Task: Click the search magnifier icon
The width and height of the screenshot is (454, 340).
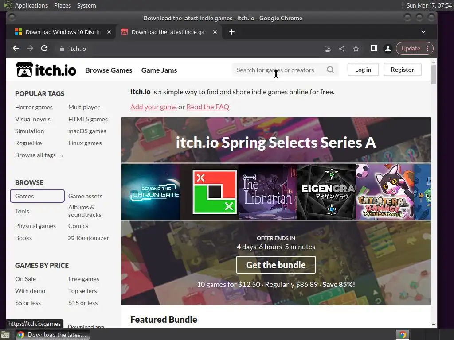Action: click(x=330, y=70)
